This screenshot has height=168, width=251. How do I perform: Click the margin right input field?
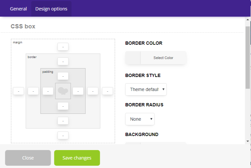pos(107,91)
